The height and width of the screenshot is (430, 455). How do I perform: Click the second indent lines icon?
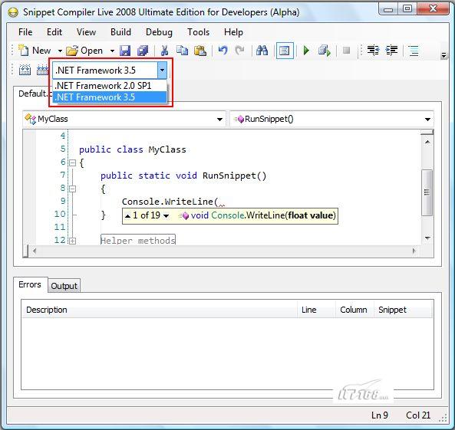pyautogui.click(x=391, y=51)
